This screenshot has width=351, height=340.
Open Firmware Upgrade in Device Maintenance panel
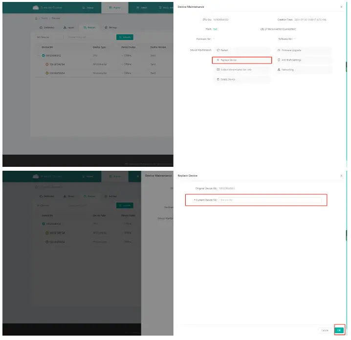(x=303, y=50)
